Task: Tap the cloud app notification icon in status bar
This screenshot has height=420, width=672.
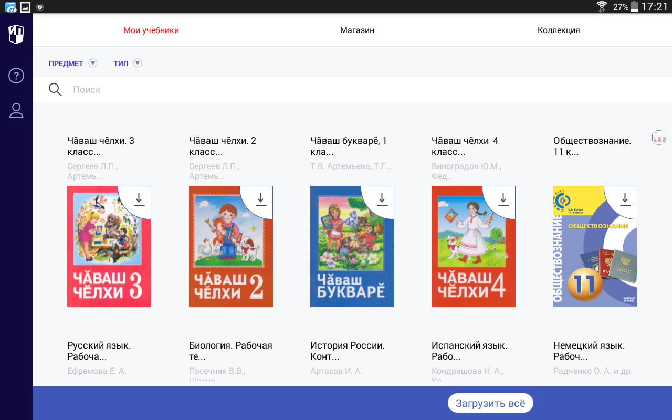Action: click(x=10, y=7)
